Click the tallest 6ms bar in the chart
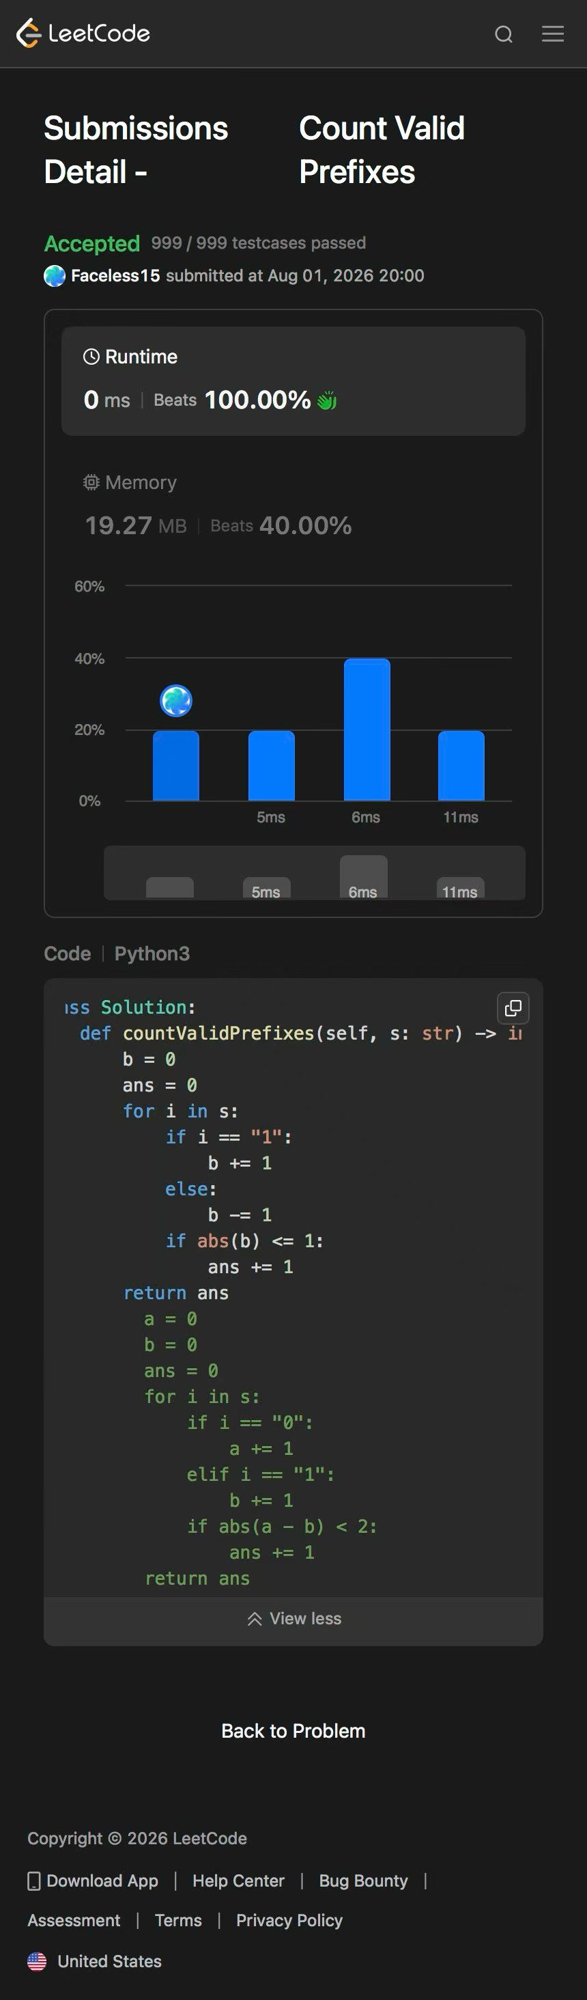This screenshot has height=2000, width=587. tap(367, 729)
